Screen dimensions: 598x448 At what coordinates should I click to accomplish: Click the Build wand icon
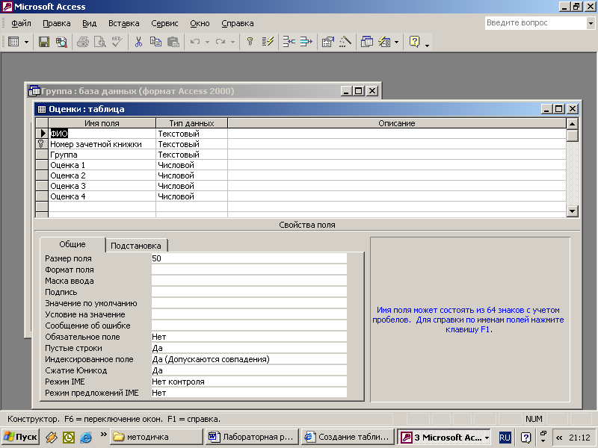tap(345, 42)
